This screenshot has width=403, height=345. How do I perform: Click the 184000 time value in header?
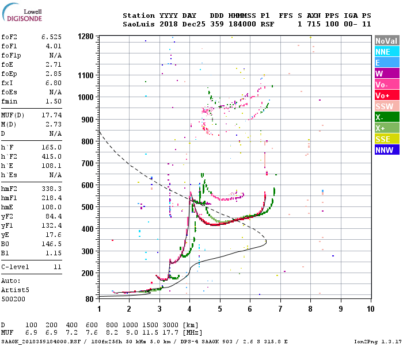pos(242,24)
